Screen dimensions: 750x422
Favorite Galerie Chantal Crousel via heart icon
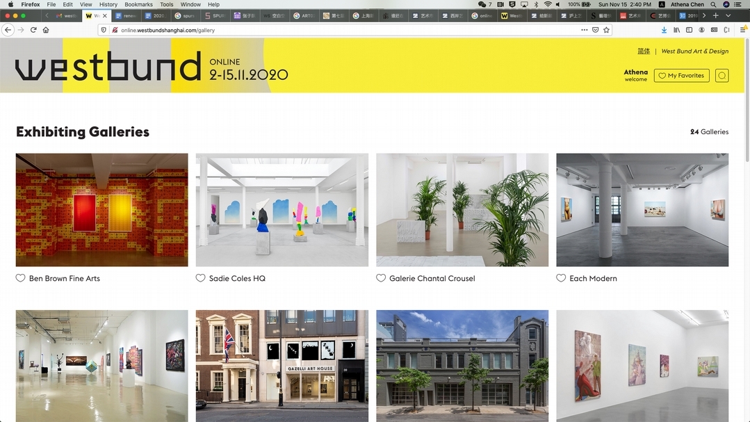pos(381,278)
